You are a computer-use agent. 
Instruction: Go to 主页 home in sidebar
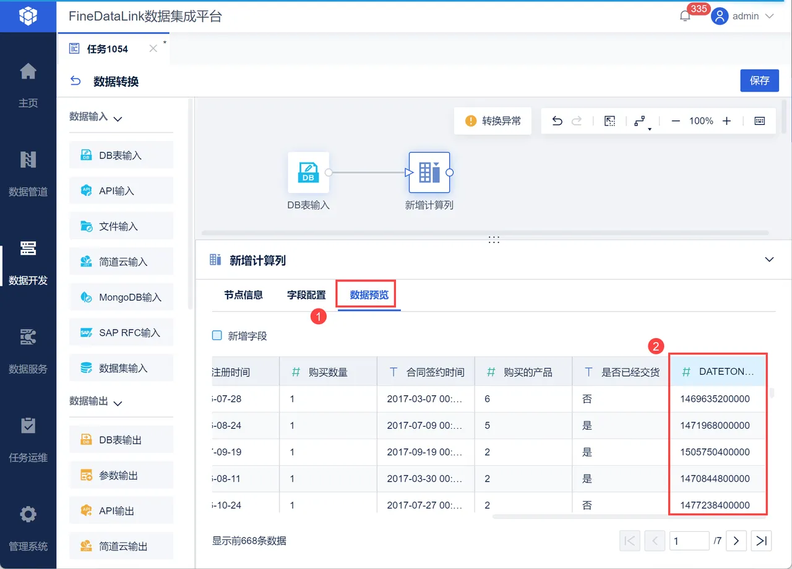tap(28, 84)
